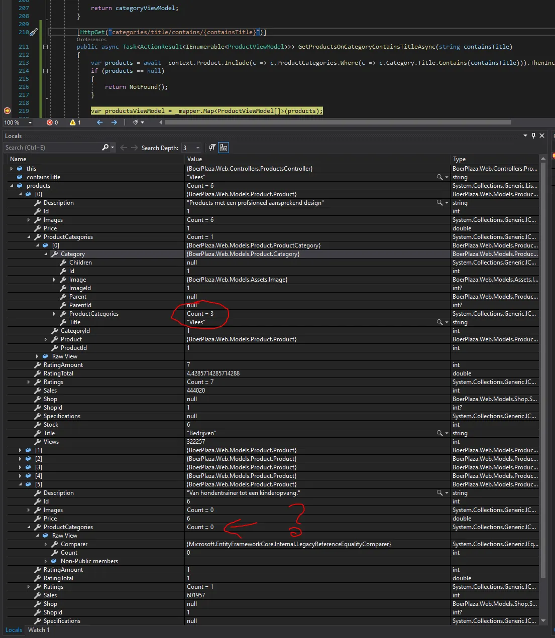Click the error count icon
This screenshot has height=638, width=555.
(49, 122)
